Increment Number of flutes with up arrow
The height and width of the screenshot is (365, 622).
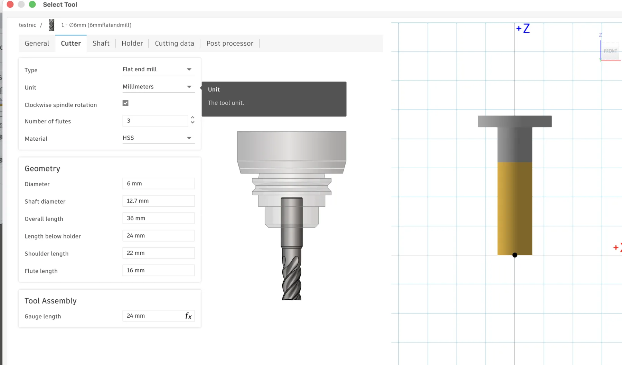[x=192, y=118]
